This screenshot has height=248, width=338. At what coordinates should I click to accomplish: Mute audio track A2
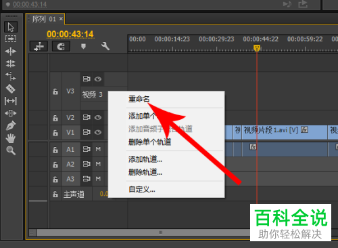[x=98, y=164]
